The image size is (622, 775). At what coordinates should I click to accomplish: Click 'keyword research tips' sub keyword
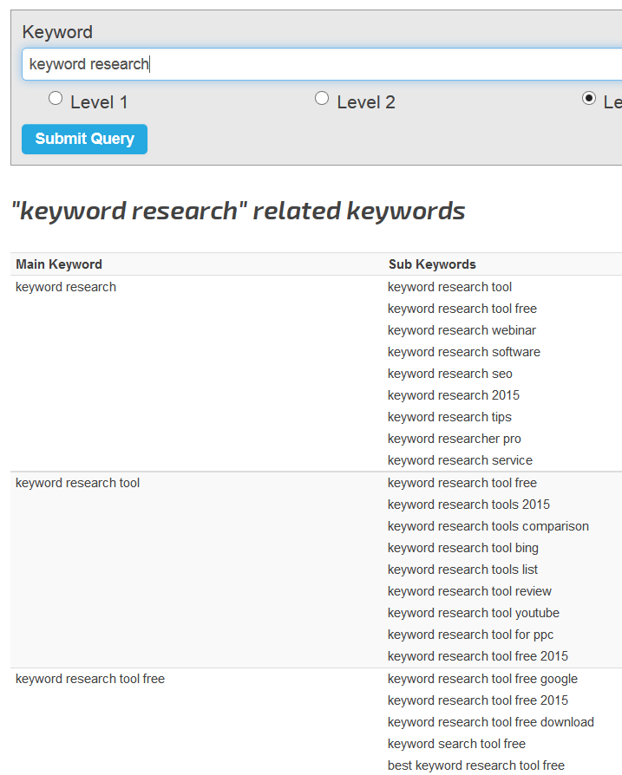point(449,417)
